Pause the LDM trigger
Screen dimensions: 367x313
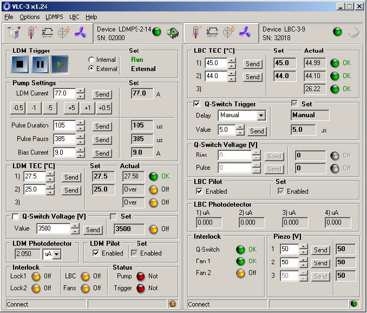click(40, 64)
